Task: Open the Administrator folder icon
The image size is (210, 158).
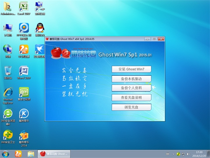Action: 8,7
